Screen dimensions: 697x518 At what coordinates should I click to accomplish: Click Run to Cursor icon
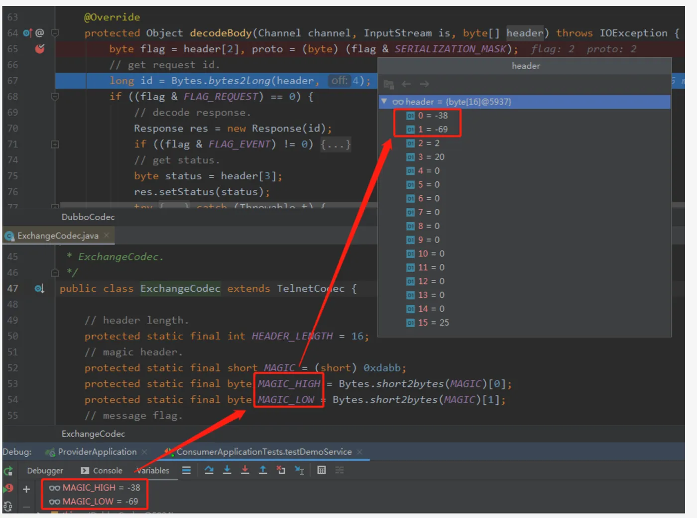click(x=299, y=470)
